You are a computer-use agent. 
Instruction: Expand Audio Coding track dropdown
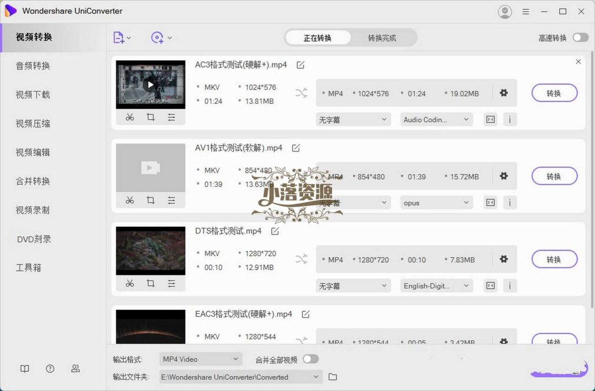point(436,120)
